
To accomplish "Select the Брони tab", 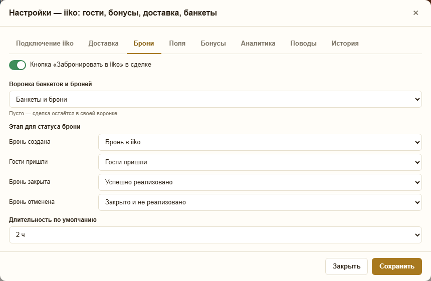I will 144,44.
